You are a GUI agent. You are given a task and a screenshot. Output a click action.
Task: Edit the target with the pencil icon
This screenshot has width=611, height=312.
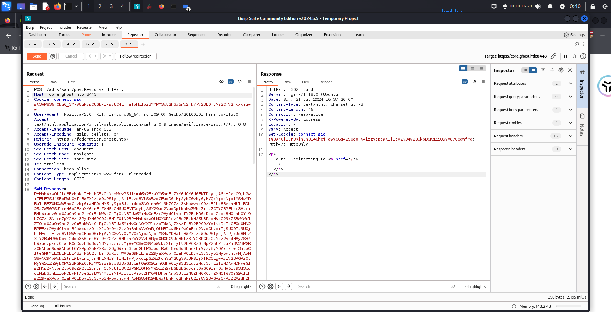(x=553, y=56)
